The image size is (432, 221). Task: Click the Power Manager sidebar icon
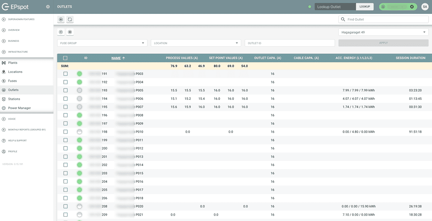click(3, 108)
